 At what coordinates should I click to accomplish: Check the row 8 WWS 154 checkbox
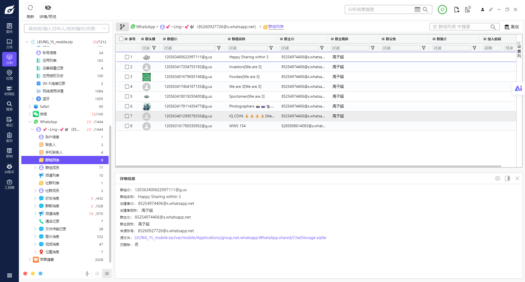point(127,126)
